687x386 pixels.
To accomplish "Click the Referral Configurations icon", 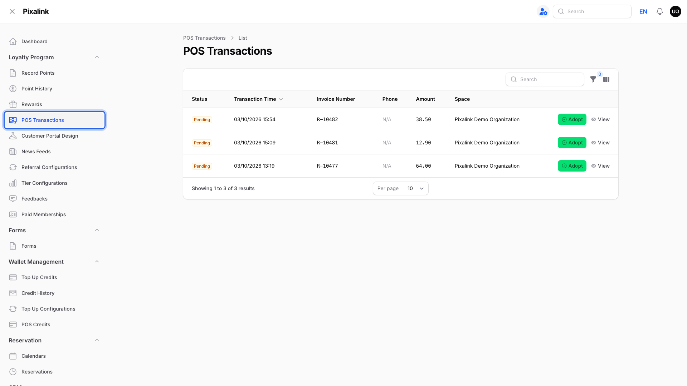I will 13,167.
